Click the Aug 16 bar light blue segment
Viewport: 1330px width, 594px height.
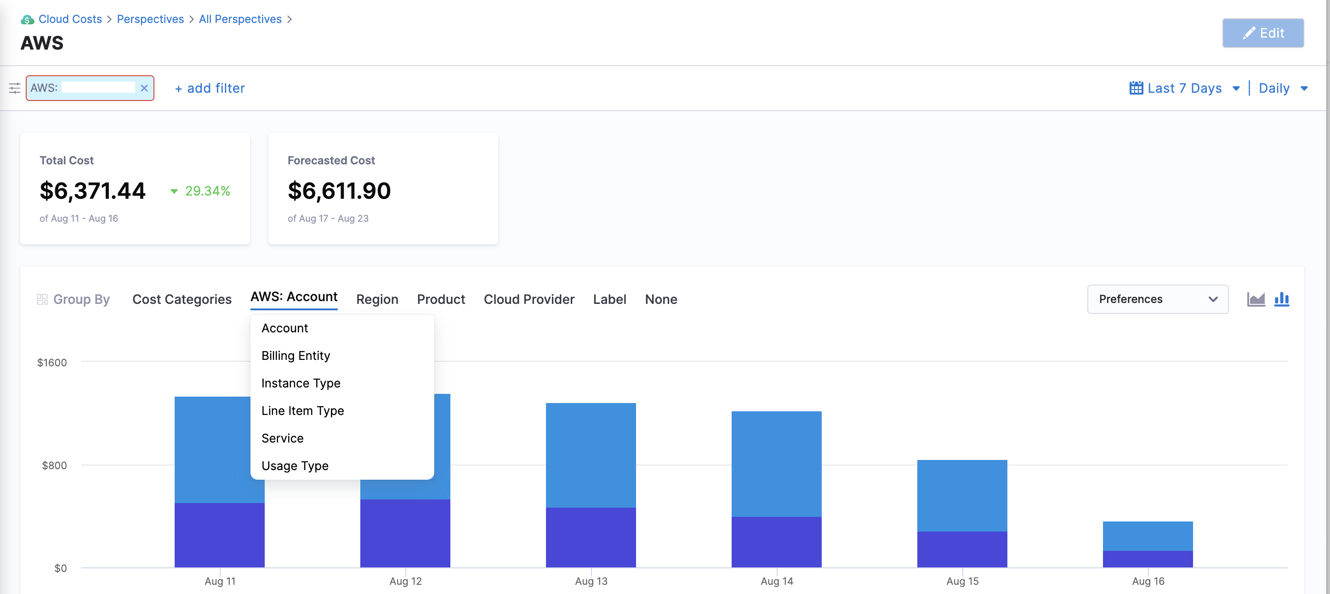tap(1148, 536)
